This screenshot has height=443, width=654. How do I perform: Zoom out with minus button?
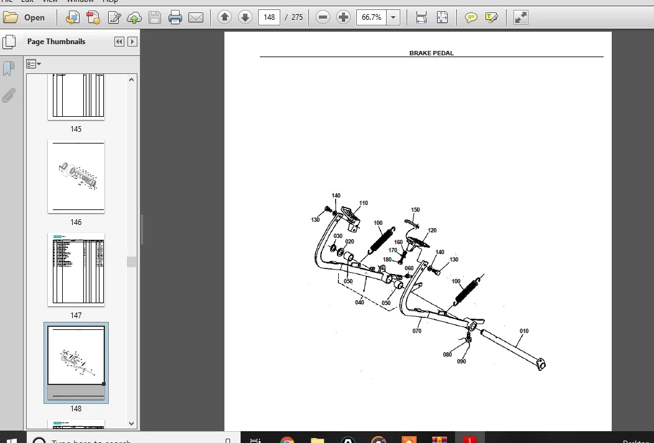click(x=323, y=17)
